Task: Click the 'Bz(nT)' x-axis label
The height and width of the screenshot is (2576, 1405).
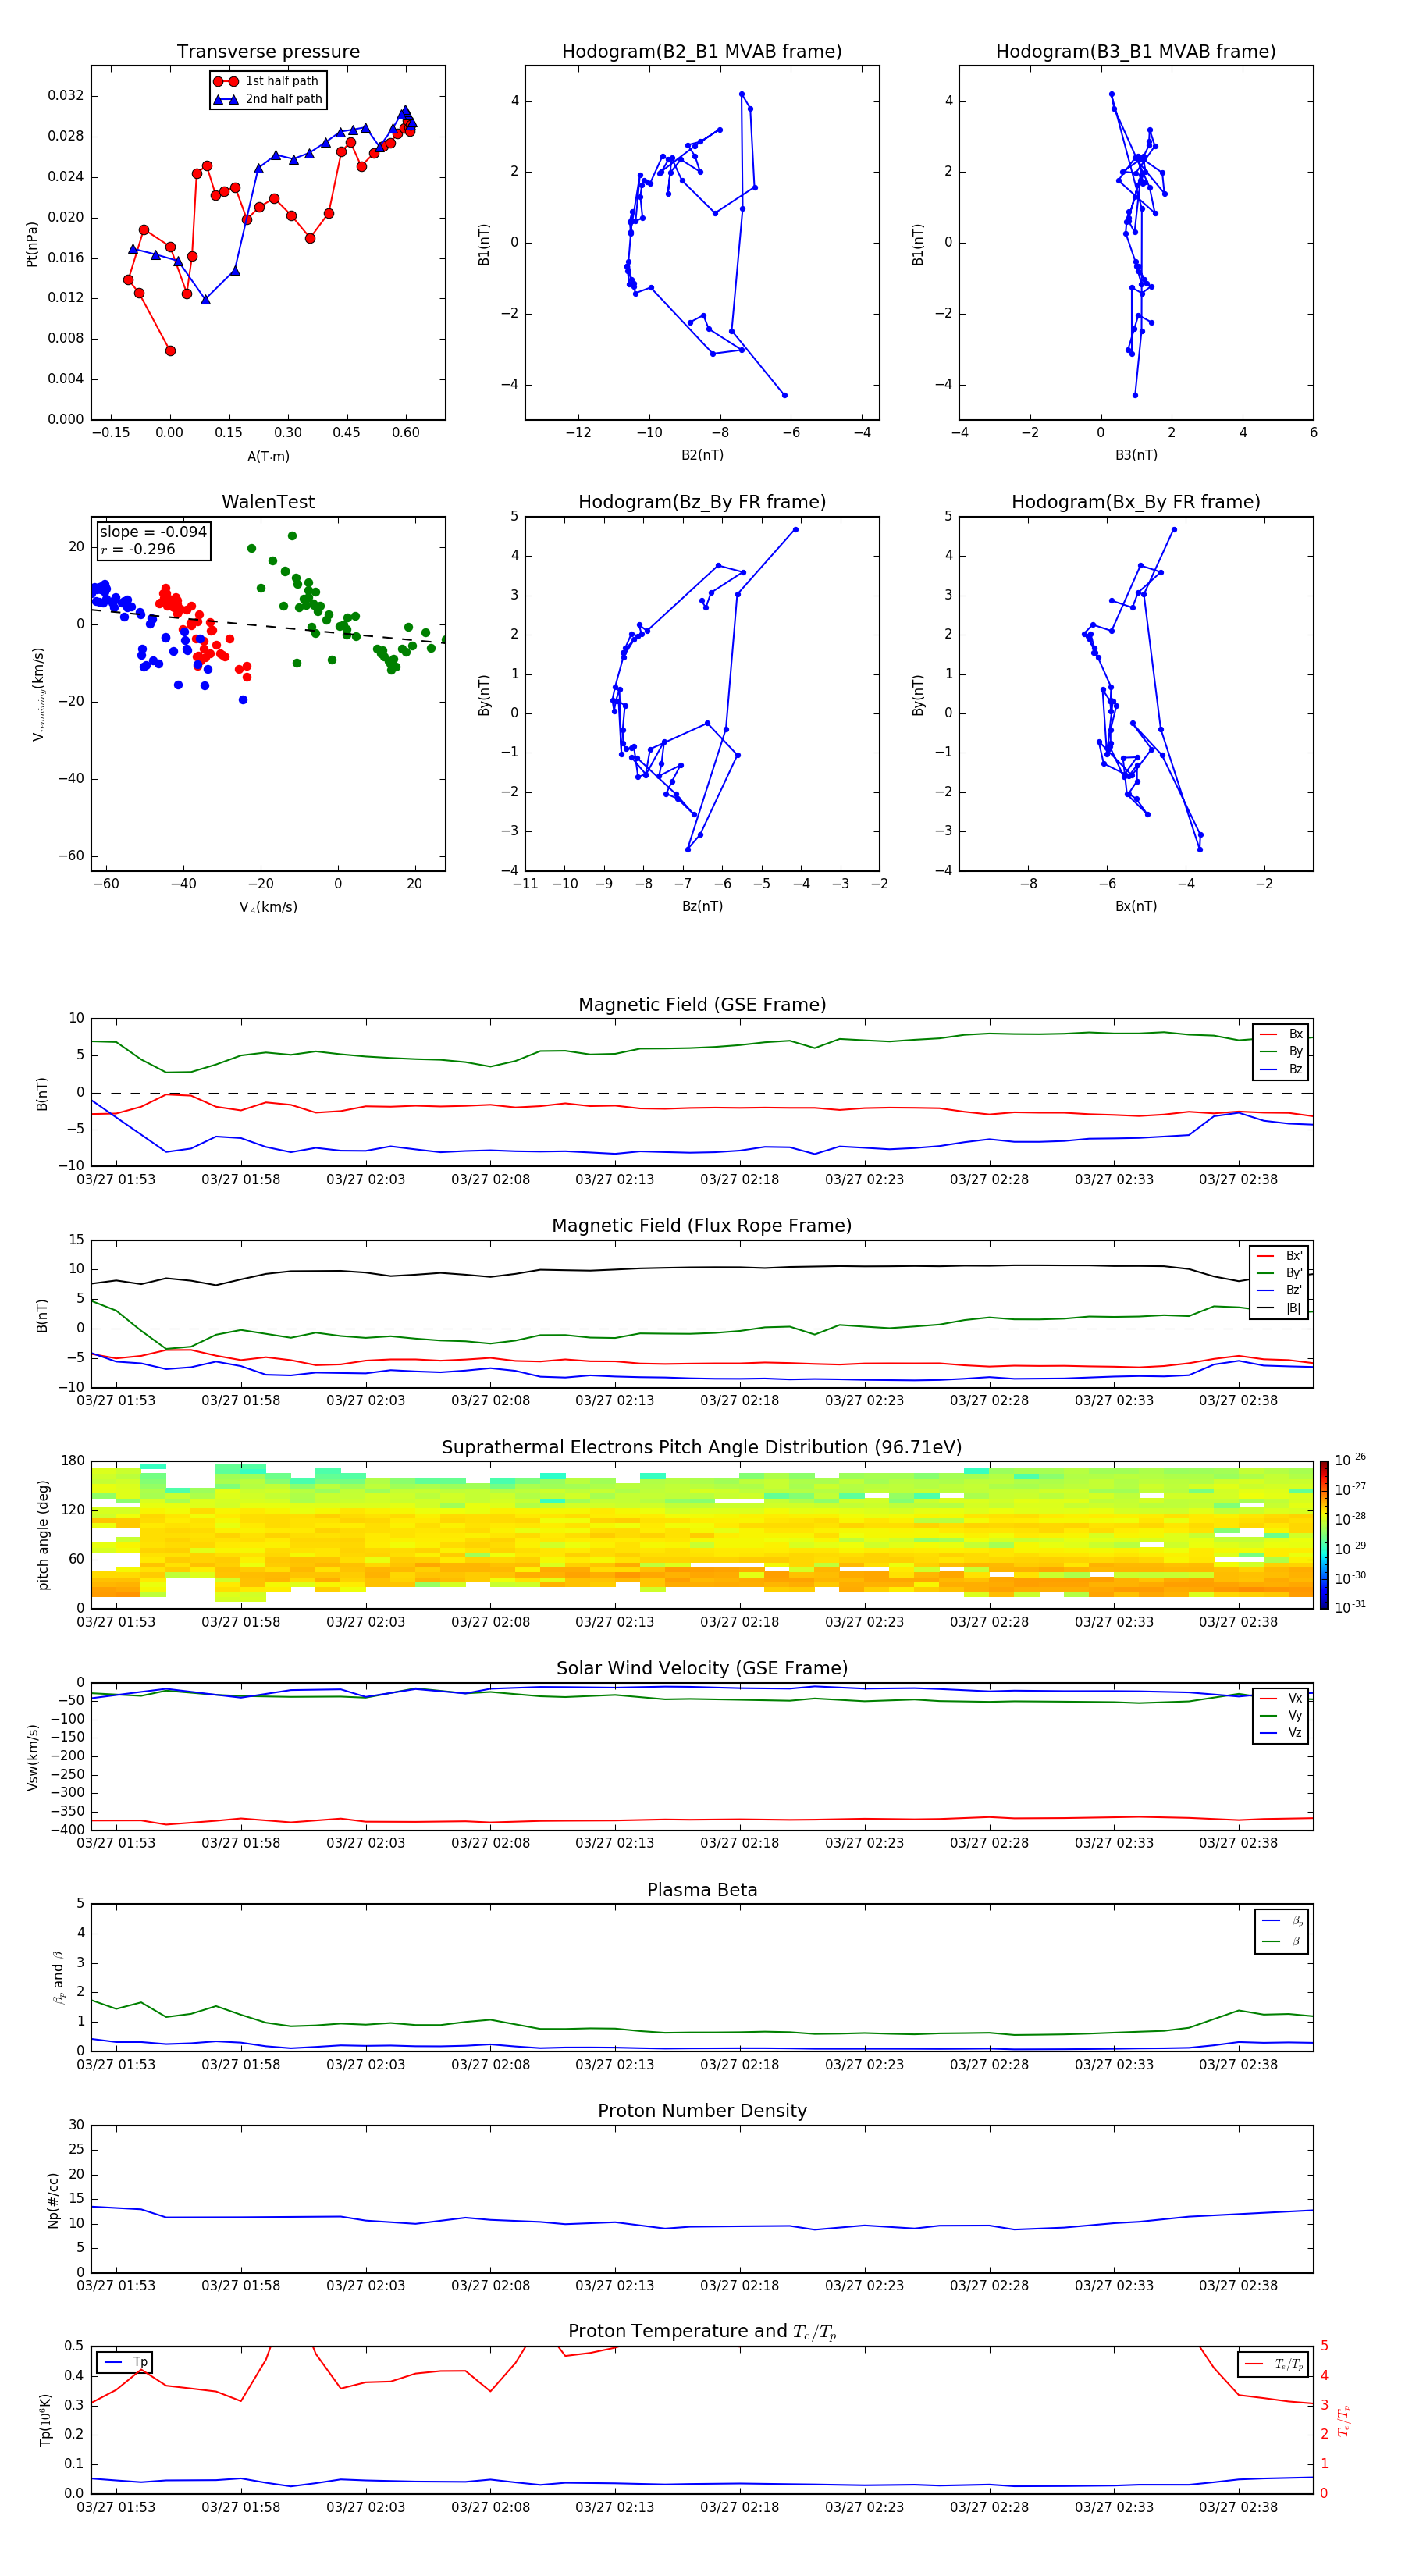Action: pos(702,906)
